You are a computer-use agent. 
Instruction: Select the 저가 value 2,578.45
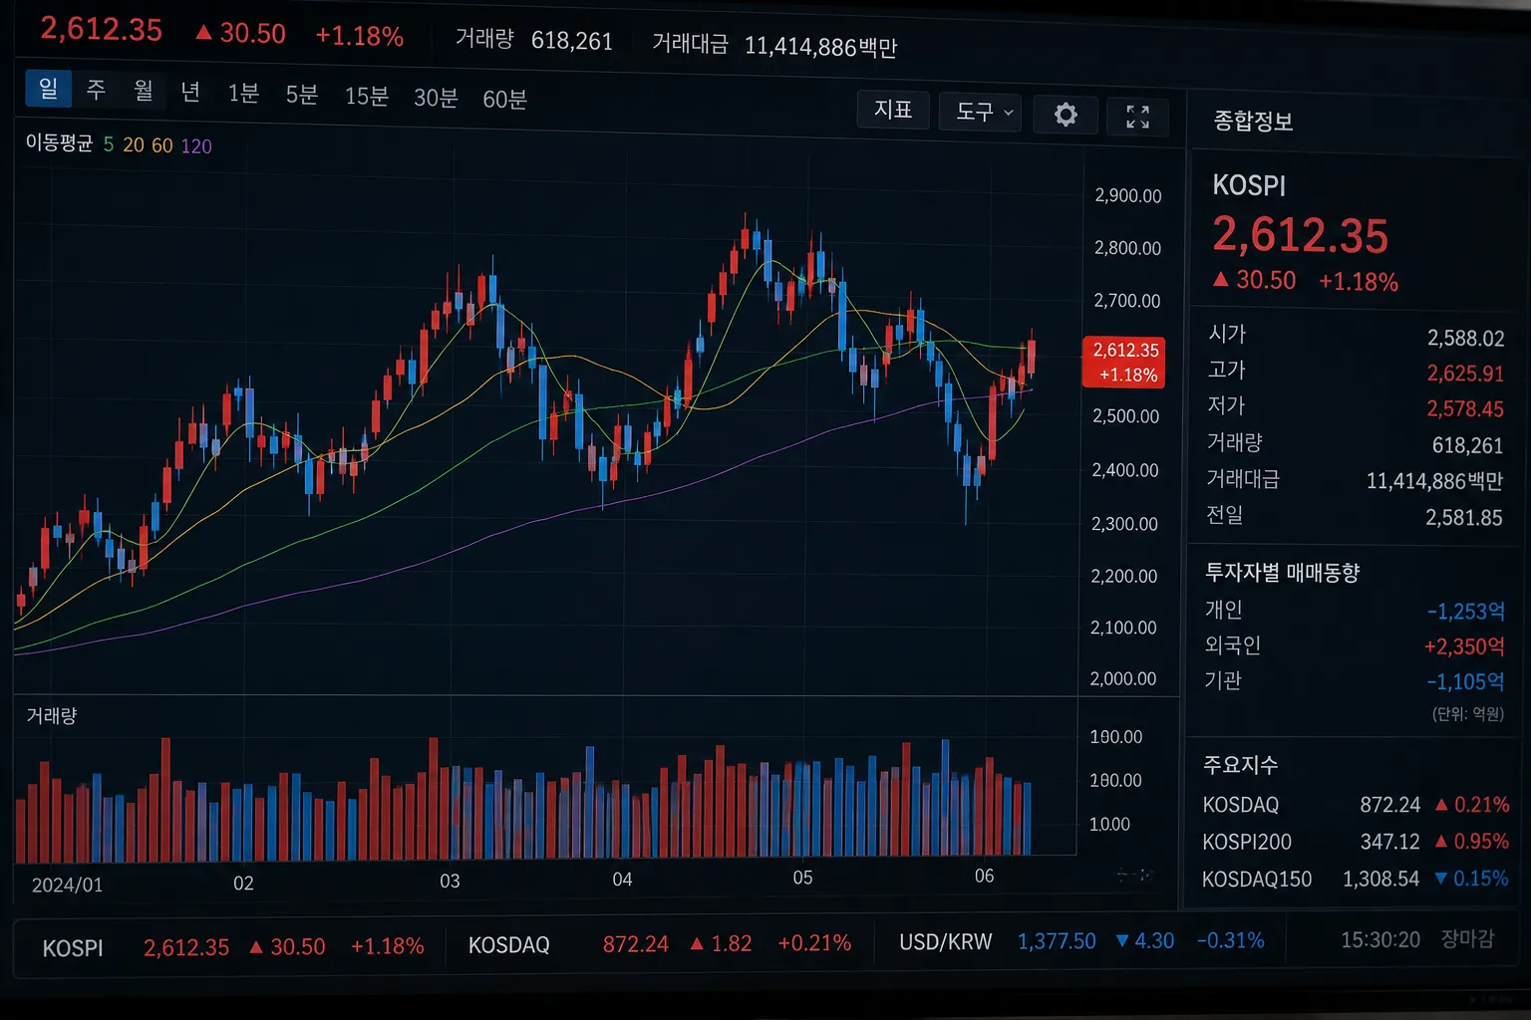[1465, 409]
